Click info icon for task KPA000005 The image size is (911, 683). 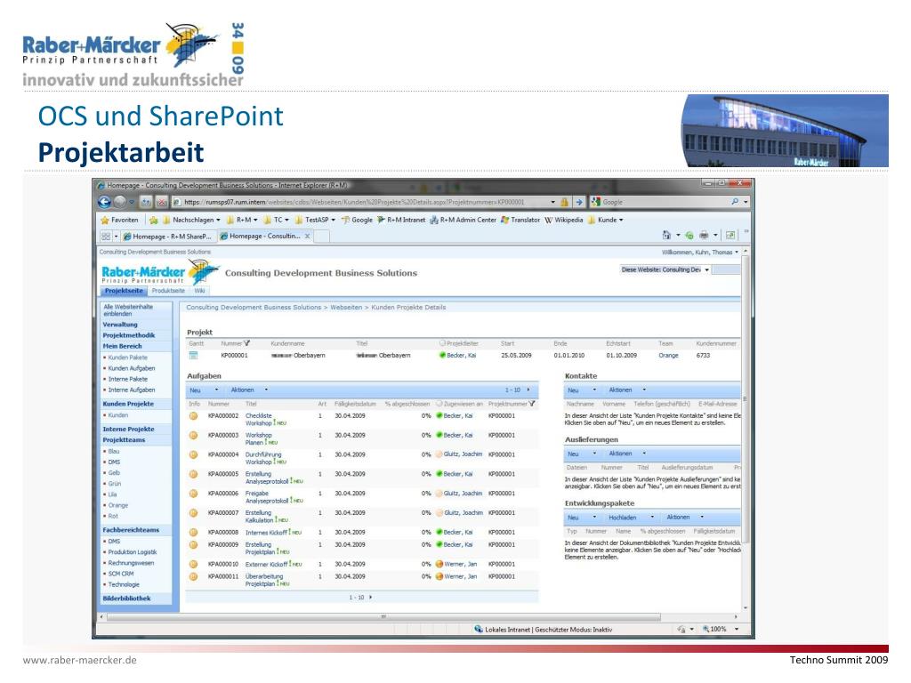click(x=193, y=474)
